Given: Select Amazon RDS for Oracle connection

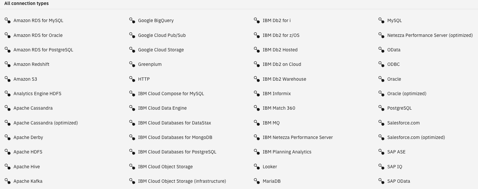Looking at the screenshot, I should (x=38, y=35).
